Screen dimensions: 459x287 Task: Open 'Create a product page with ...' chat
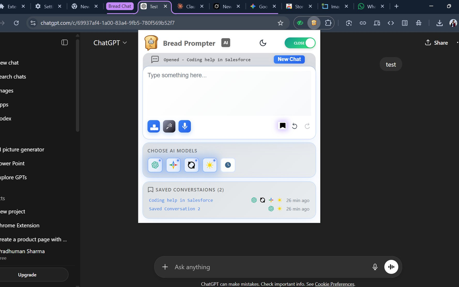point(33,239)
